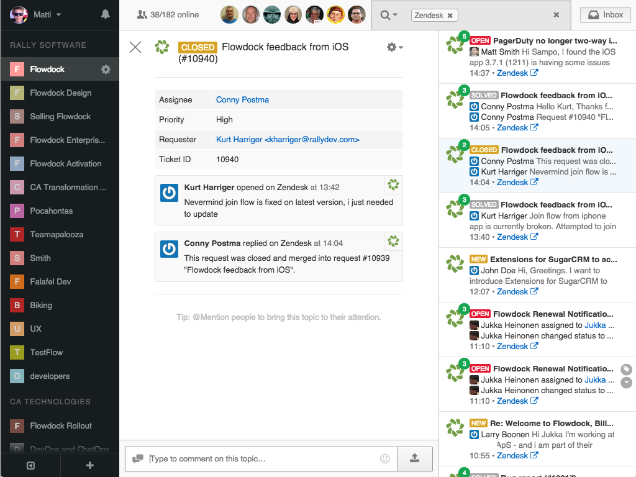The width and height of the screenshot is (636, 477).
Task: Click the Kurt Harriger requester email link
Action: click(x=288, y=140)
